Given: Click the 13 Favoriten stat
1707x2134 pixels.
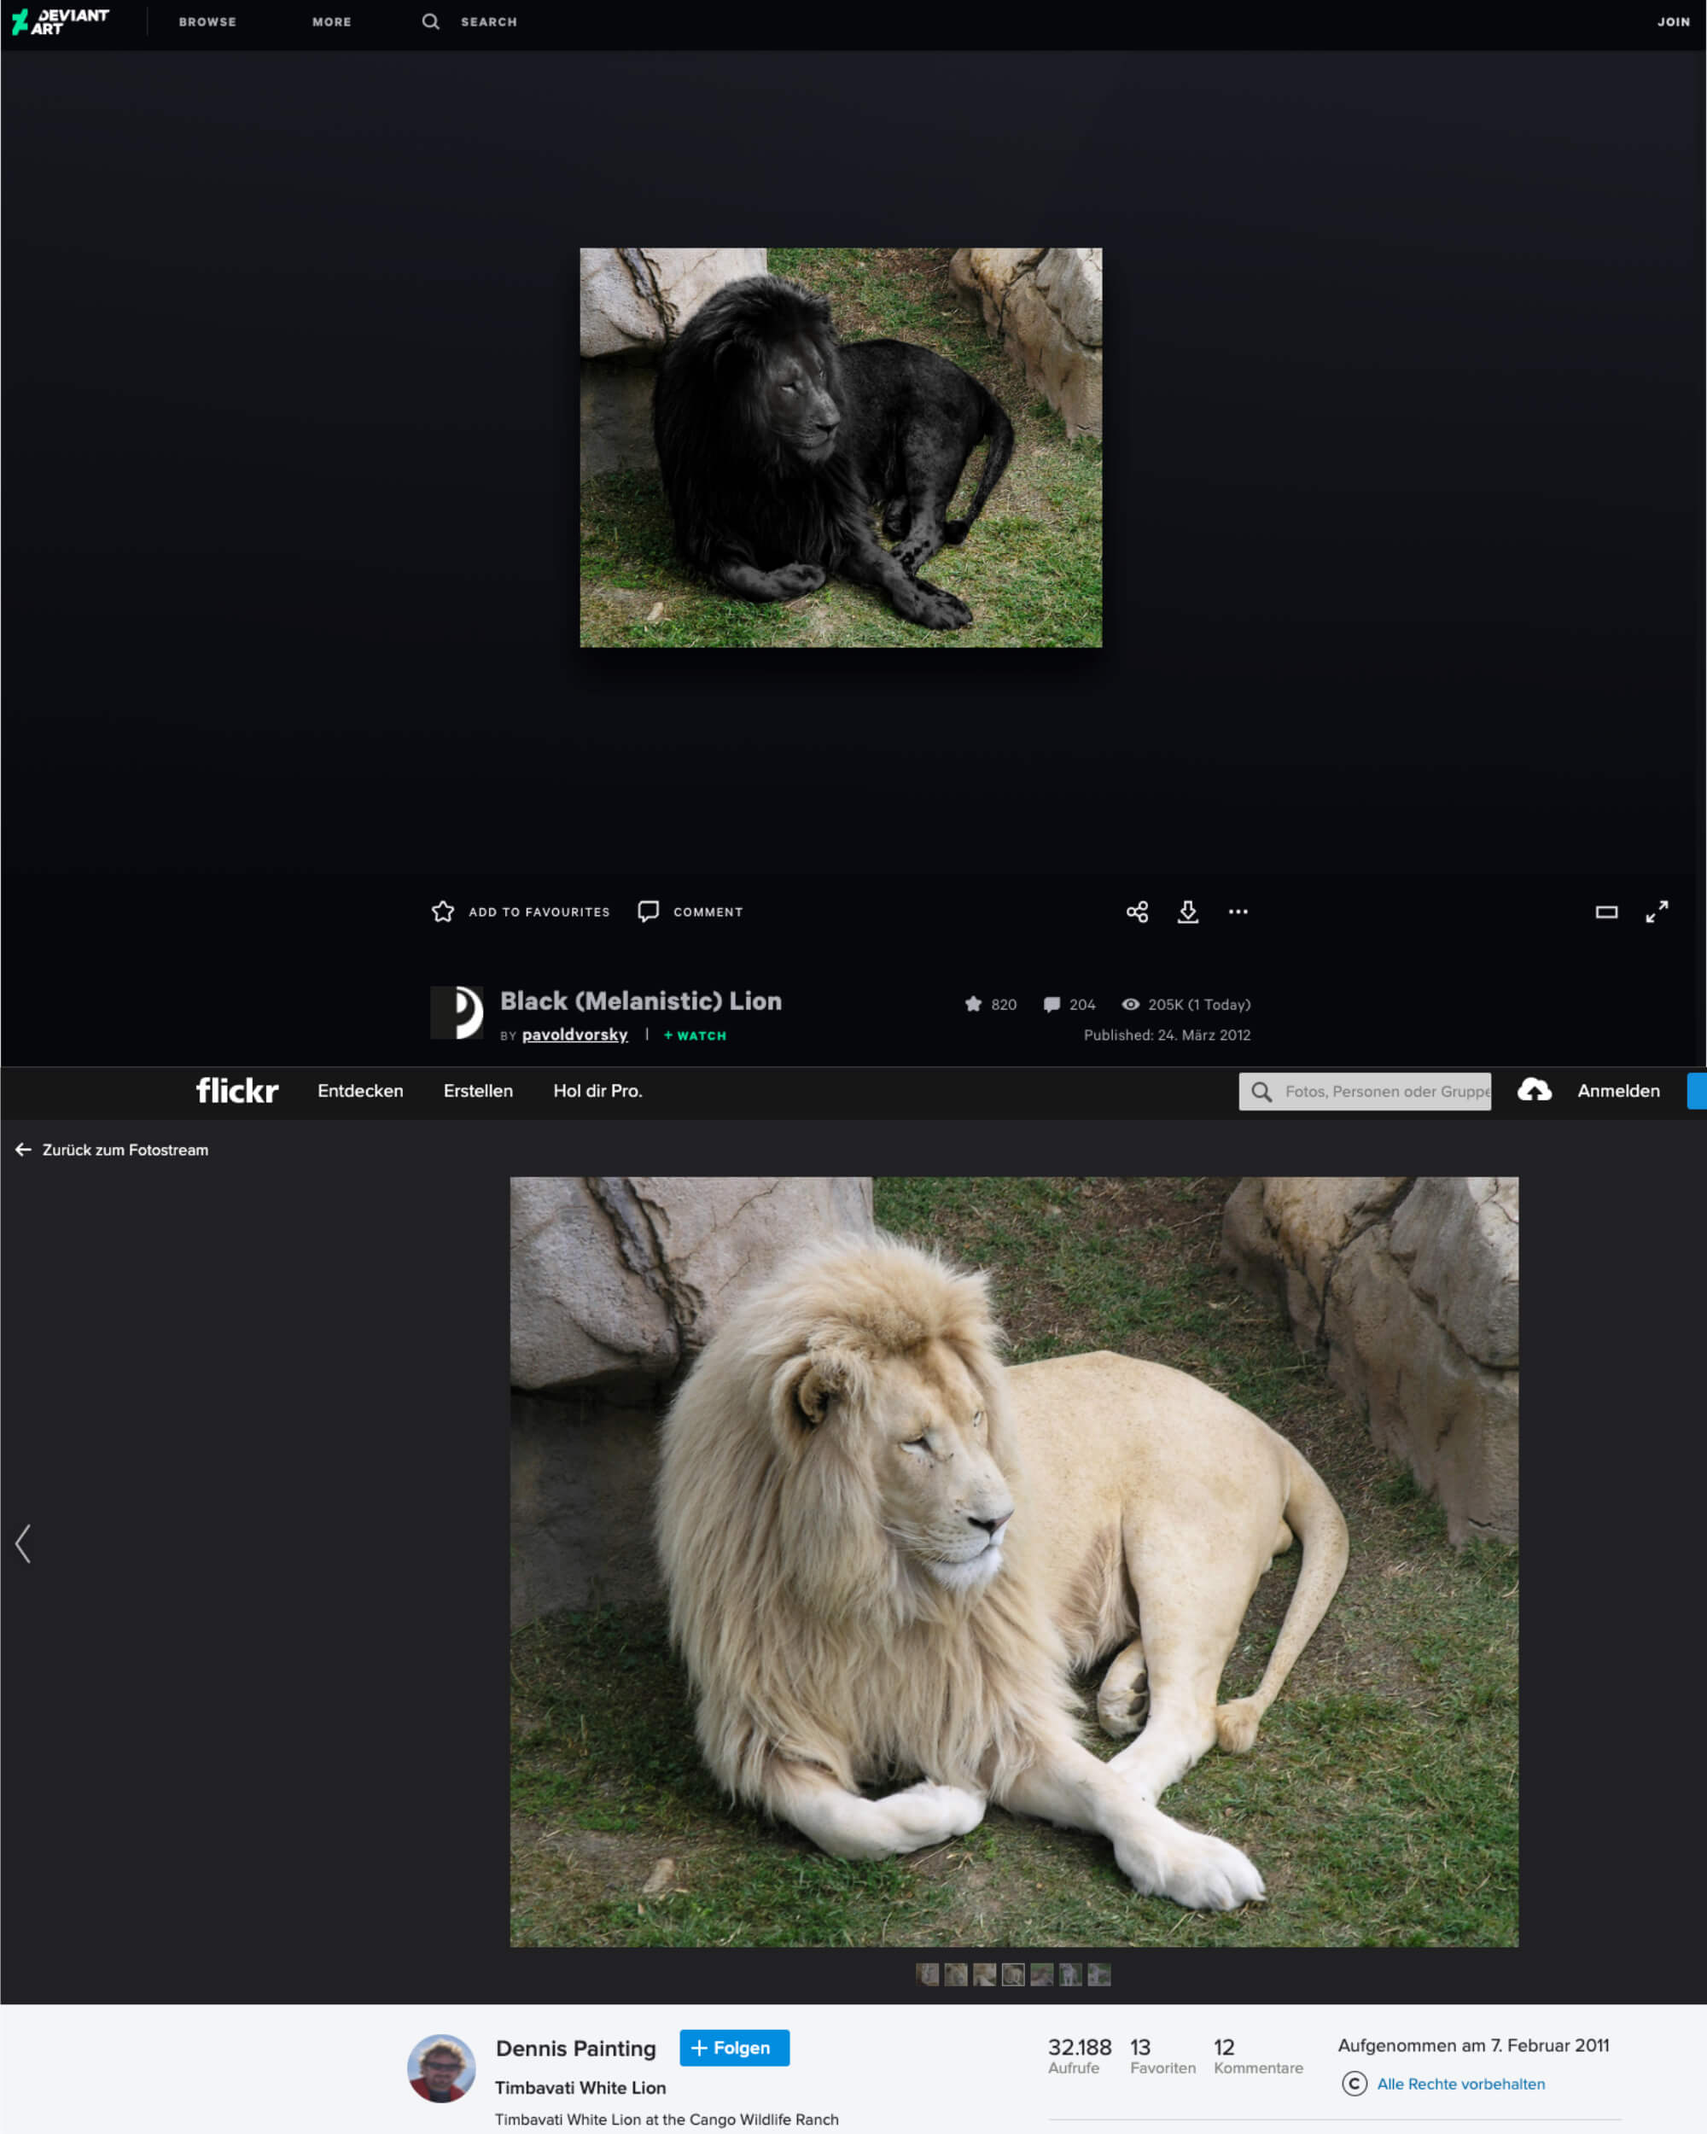Looking at the screenshot, I should tap(1162, 2055).
